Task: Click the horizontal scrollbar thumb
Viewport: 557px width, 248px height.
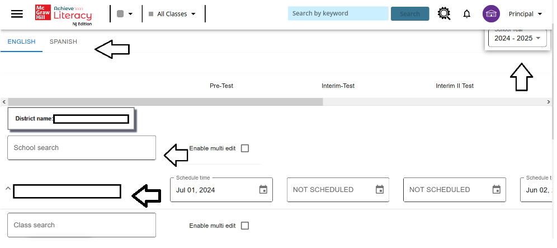Action: 166,102
